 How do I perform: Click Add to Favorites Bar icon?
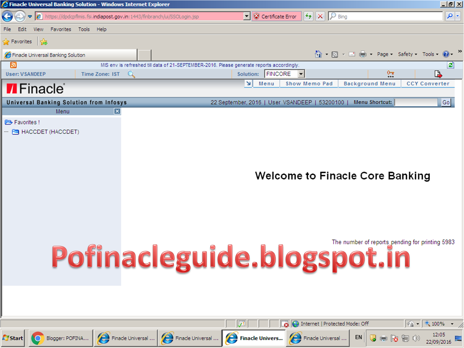(44, 42)
